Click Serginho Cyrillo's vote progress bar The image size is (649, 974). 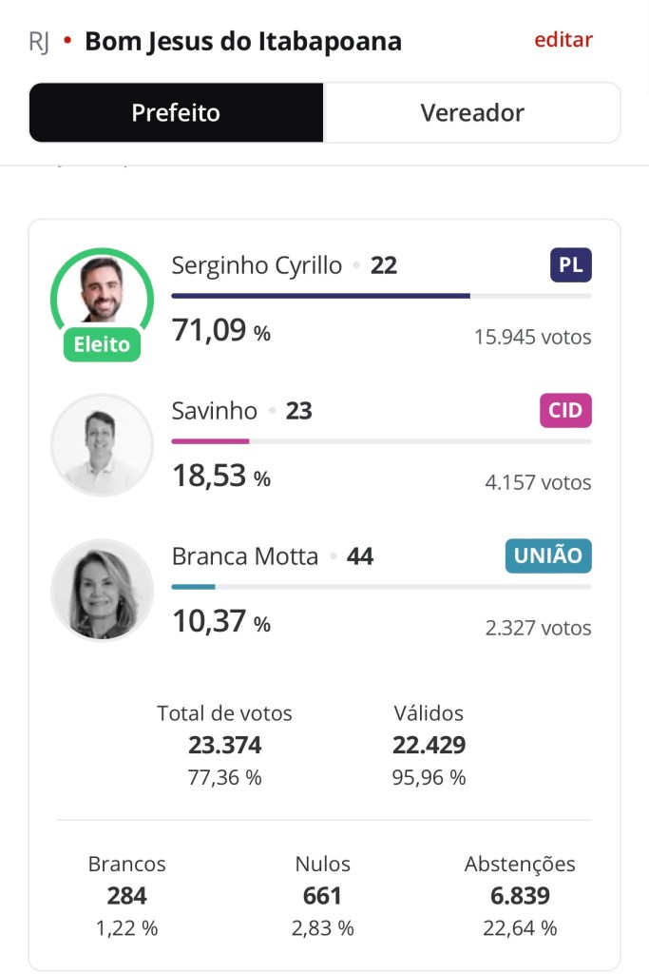click(380, 296)
